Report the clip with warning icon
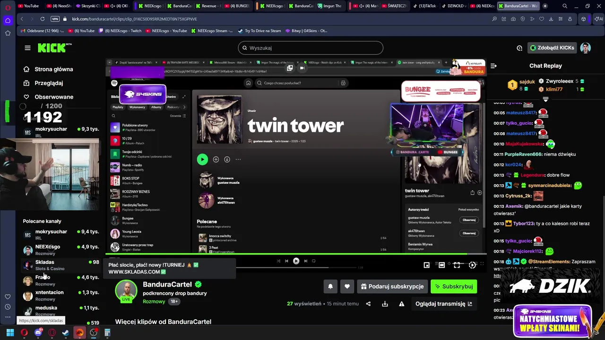The height and width of the screenshot is (340, 605). pyautogui.click(x=401, y=304)
